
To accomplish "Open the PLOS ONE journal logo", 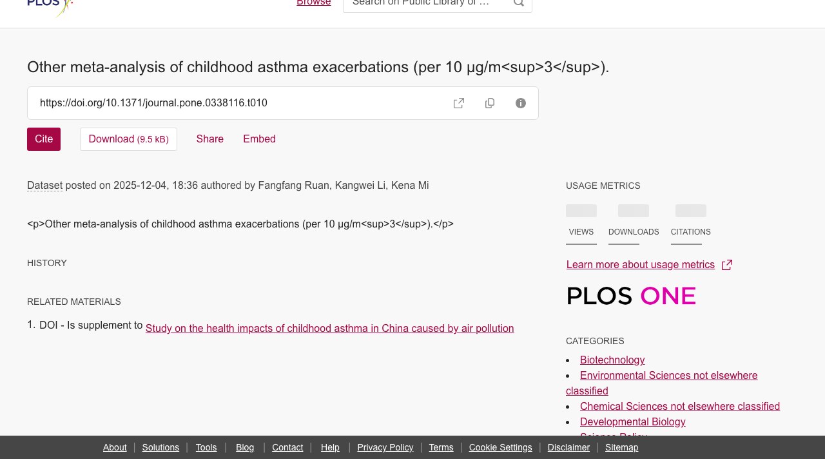I will click(631, 296).
